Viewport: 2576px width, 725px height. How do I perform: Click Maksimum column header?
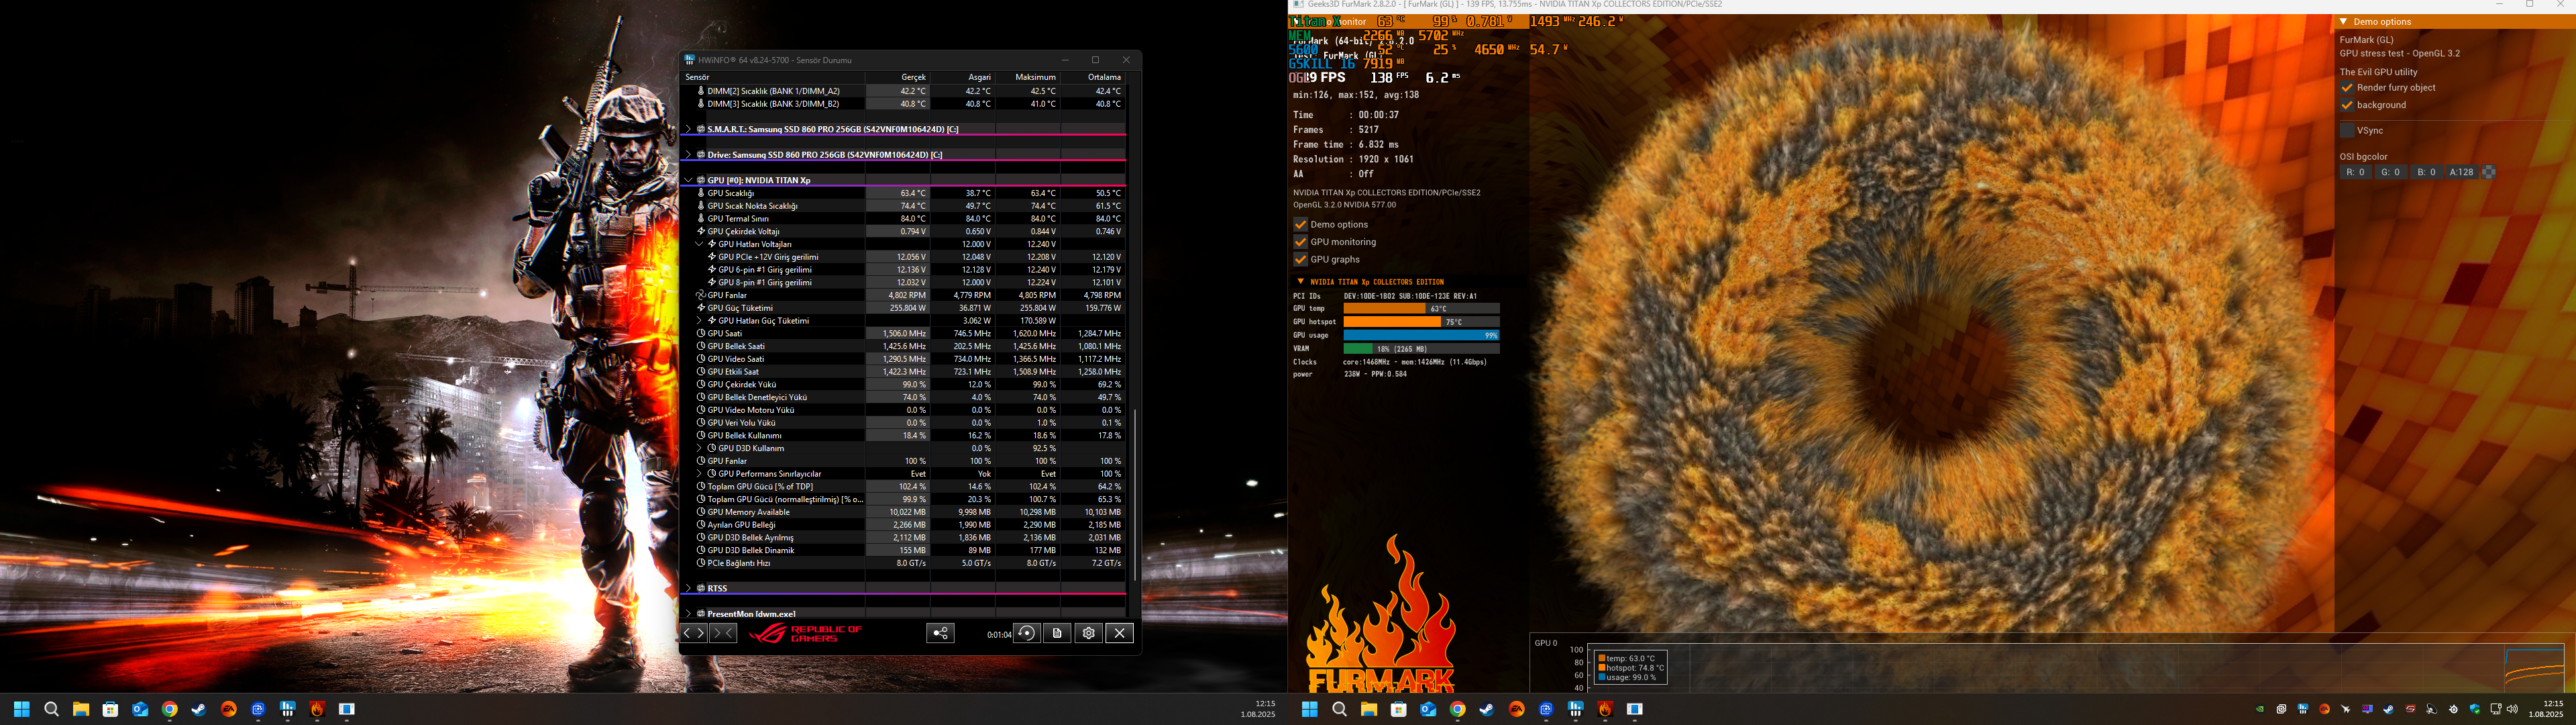tap(1028, 77)
